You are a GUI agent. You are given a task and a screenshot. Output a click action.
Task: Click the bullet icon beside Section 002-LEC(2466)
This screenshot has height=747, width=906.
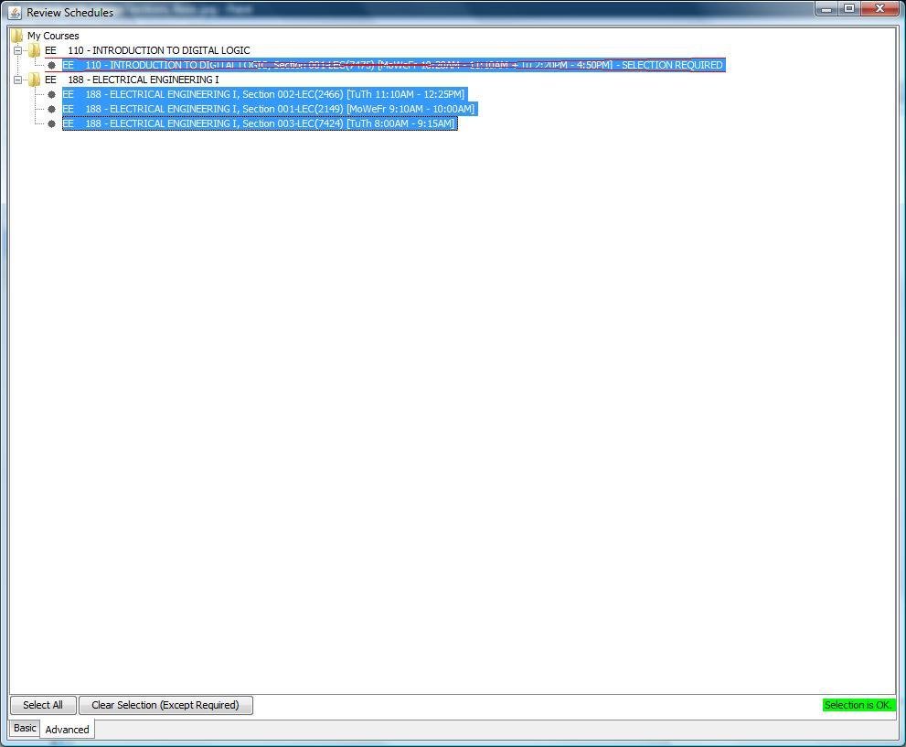[51, 94]
